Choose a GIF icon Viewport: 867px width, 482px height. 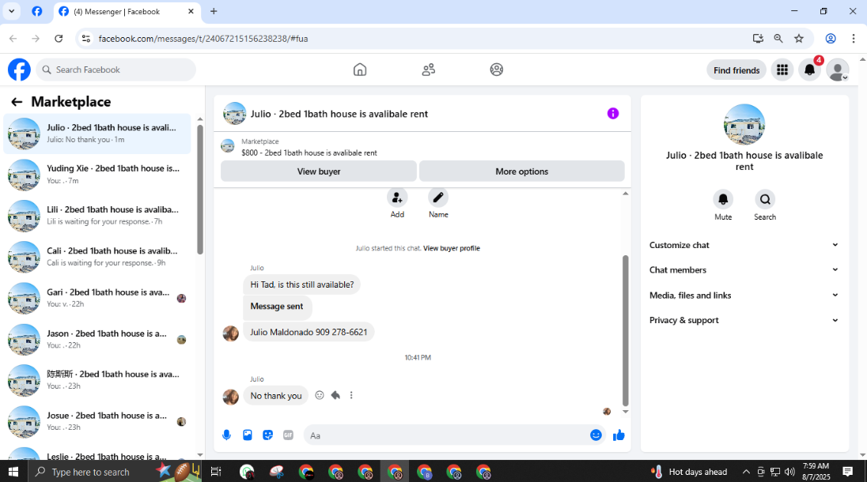(x=288, y=435)
